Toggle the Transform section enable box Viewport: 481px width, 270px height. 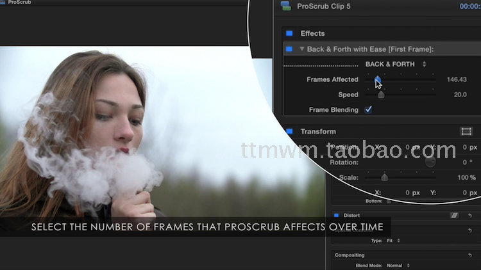click(289, 131)
